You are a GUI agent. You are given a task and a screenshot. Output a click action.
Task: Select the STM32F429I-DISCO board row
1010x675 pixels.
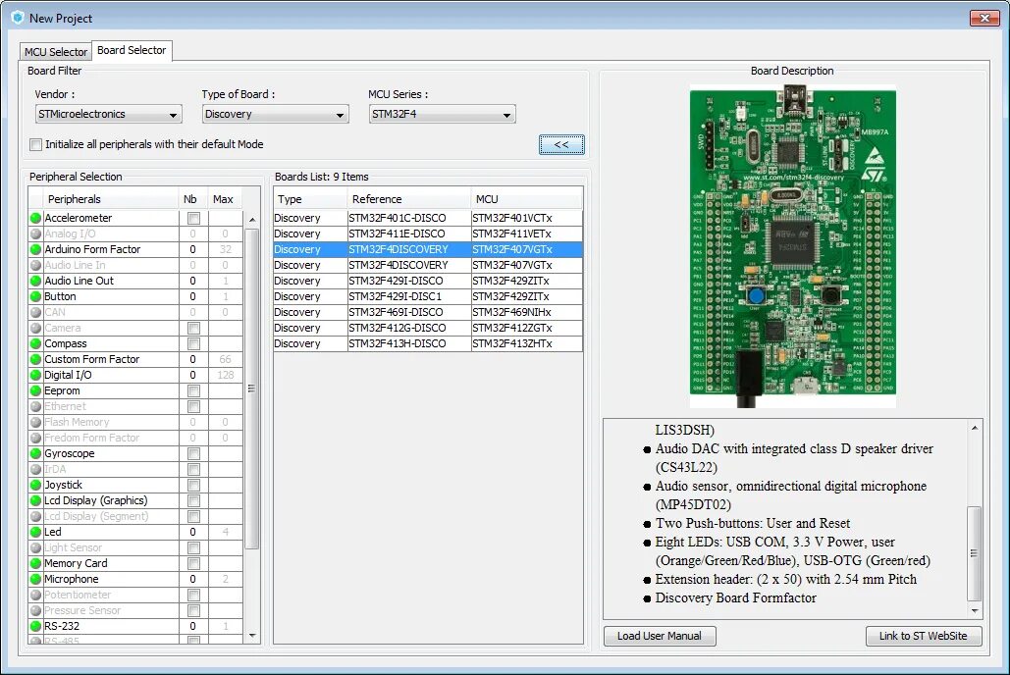point(428,281)
